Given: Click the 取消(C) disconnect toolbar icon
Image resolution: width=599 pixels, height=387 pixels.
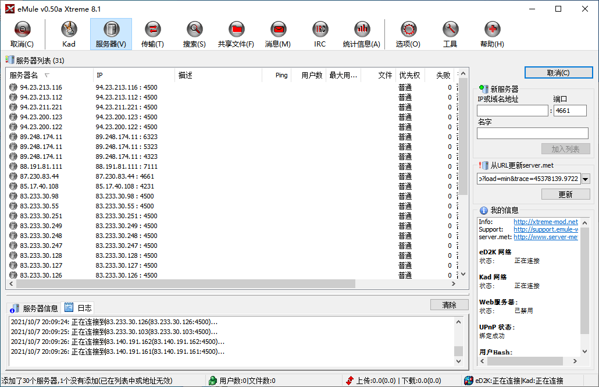Looking at the screenshot, I should click(x=22, y=30).
